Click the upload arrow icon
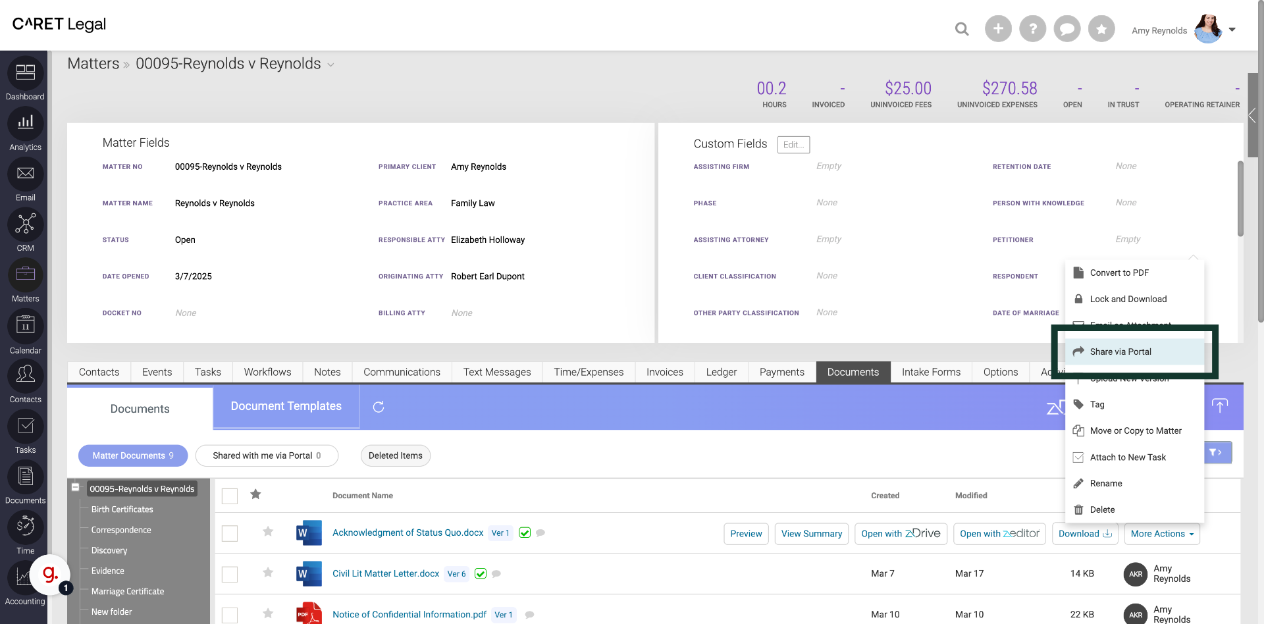This screenshot has width=1264, height=624. point(1220,406)
